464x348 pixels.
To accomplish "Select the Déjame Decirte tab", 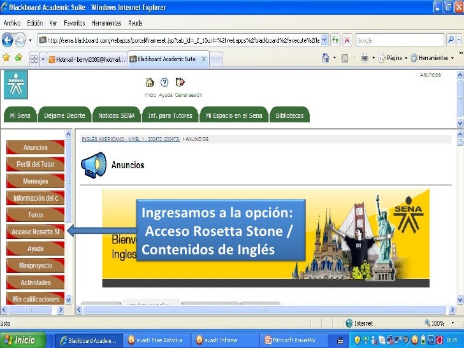I will [x=64, y=115].
